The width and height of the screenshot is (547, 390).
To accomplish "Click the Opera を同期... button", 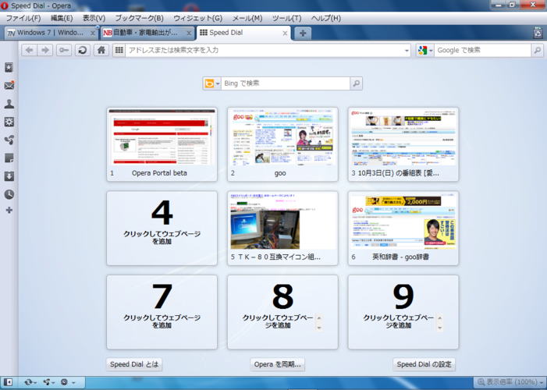I will pos(277,364).
